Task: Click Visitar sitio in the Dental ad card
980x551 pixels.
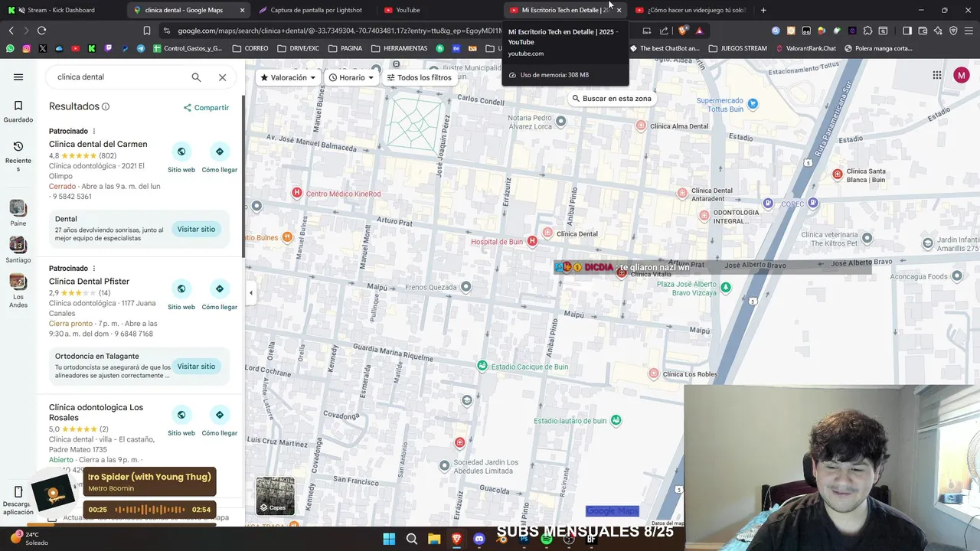Action: 196,230
